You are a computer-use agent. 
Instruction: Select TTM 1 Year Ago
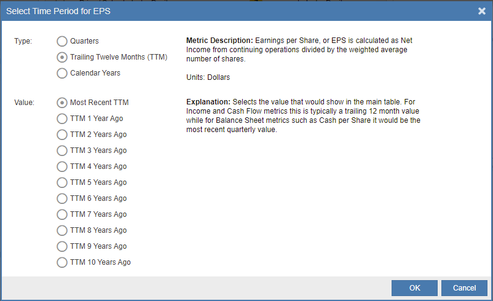[62, 119]
